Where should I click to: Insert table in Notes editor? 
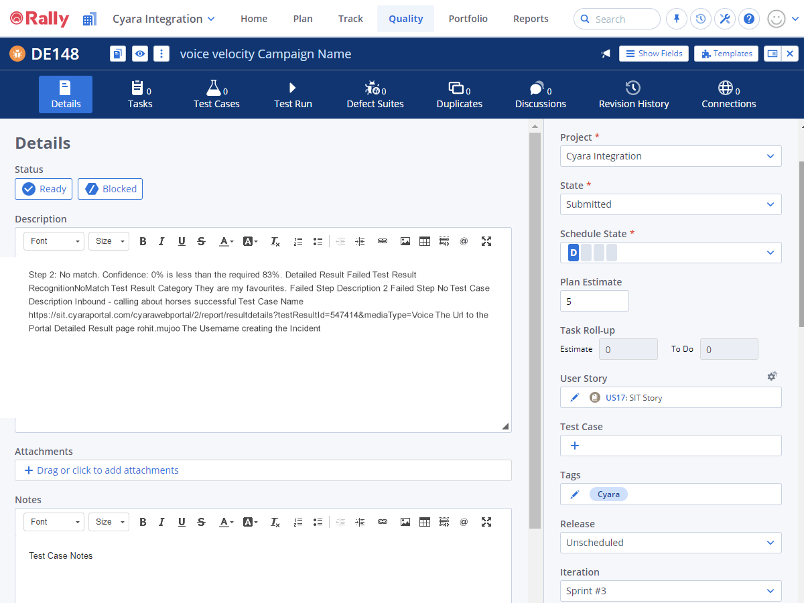click(425, 522)
